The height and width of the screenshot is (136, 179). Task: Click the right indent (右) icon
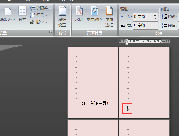coord(123,25)
